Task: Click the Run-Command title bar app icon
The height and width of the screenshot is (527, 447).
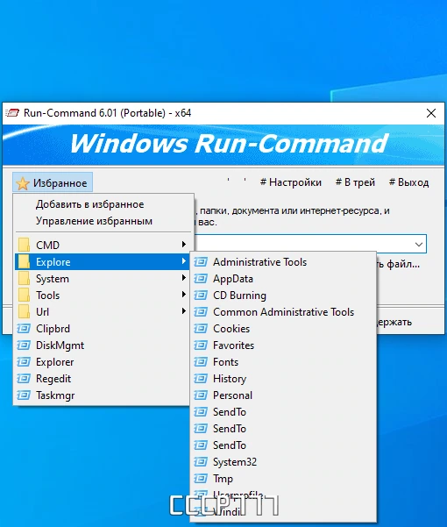Action: (12, 113)
